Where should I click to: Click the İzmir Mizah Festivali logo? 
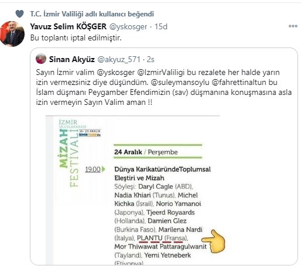(79, 153)
